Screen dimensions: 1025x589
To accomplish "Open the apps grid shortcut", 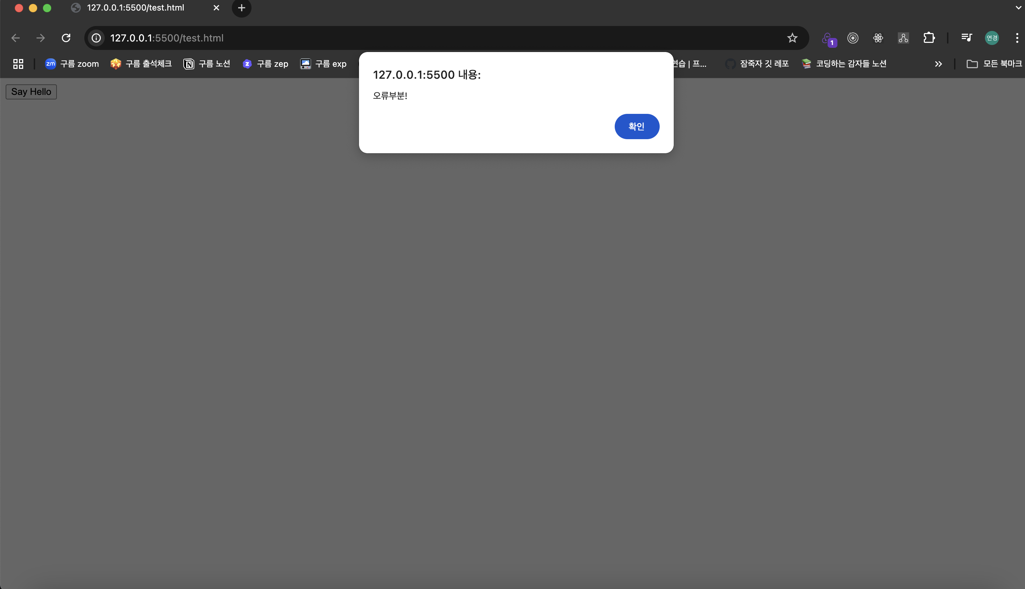I will pyautogui.click(x=18, y=64).
